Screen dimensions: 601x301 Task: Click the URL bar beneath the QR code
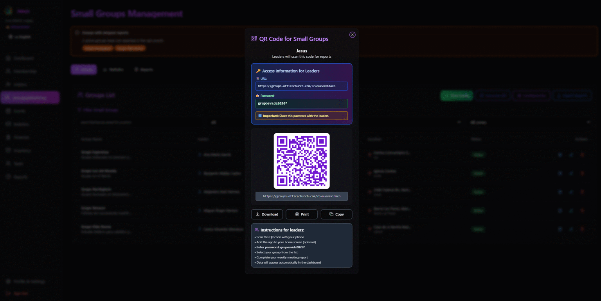tap(302, 196)
